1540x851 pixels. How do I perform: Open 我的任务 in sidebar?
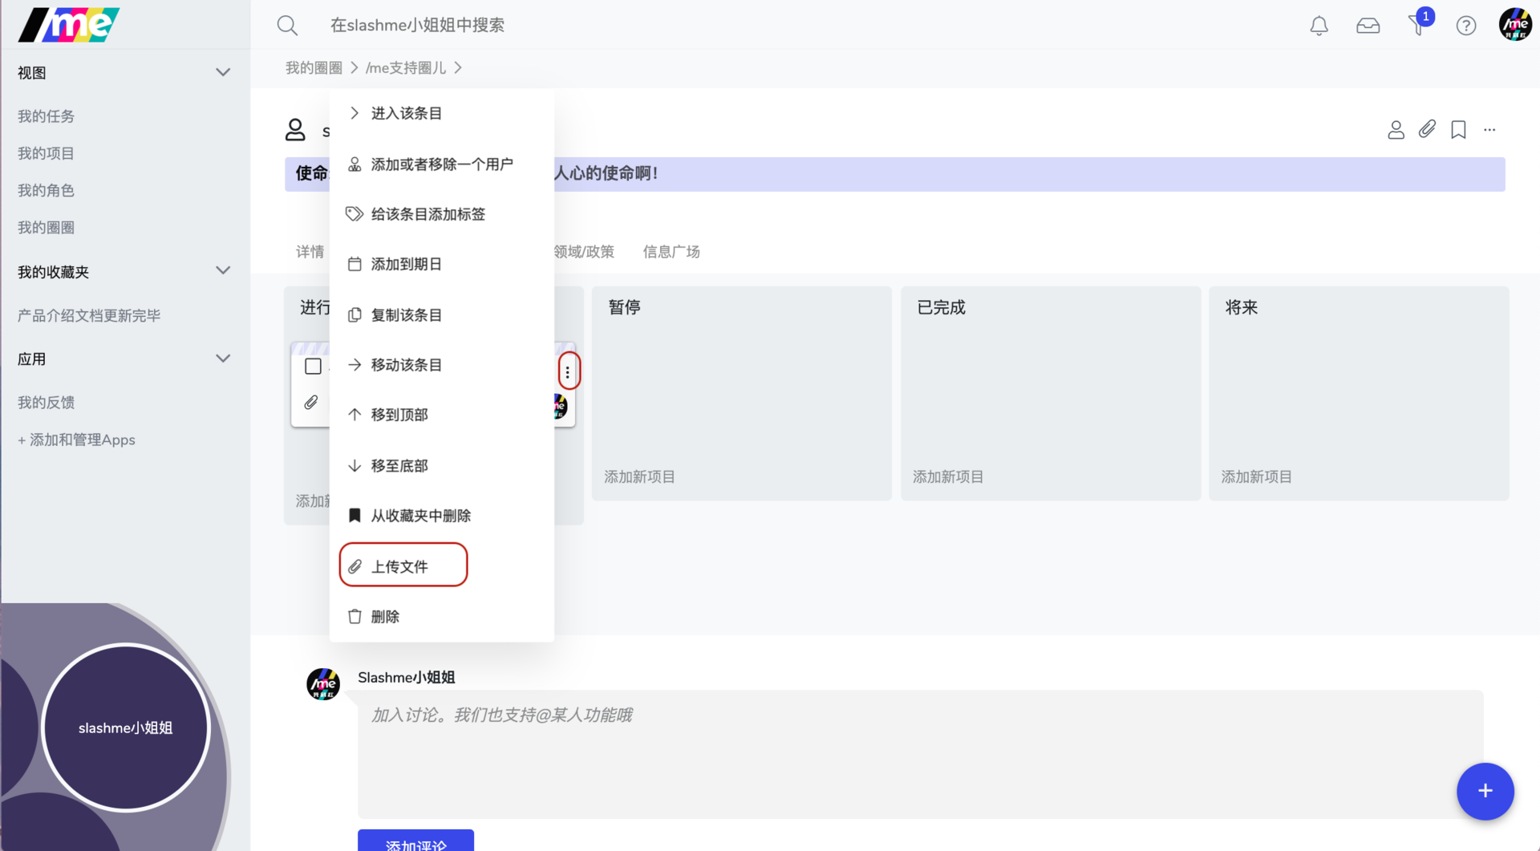point(46,116)
